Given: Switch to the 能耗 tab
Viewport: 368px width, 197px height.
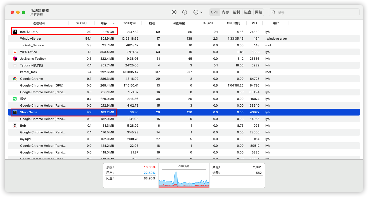Looking at the screenshot, I should click(237, 12).
